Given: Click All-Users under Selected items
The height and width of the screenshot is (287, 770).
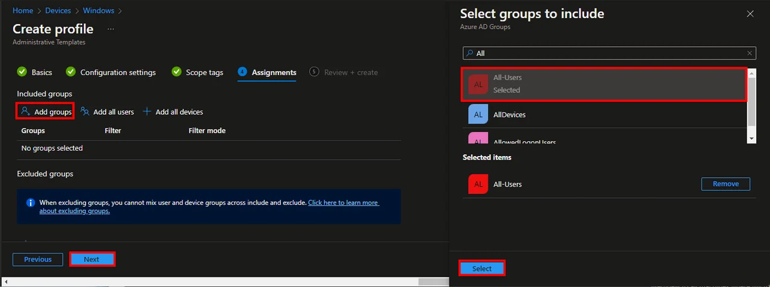Looking at the screenshot, I should coord(508,184).
